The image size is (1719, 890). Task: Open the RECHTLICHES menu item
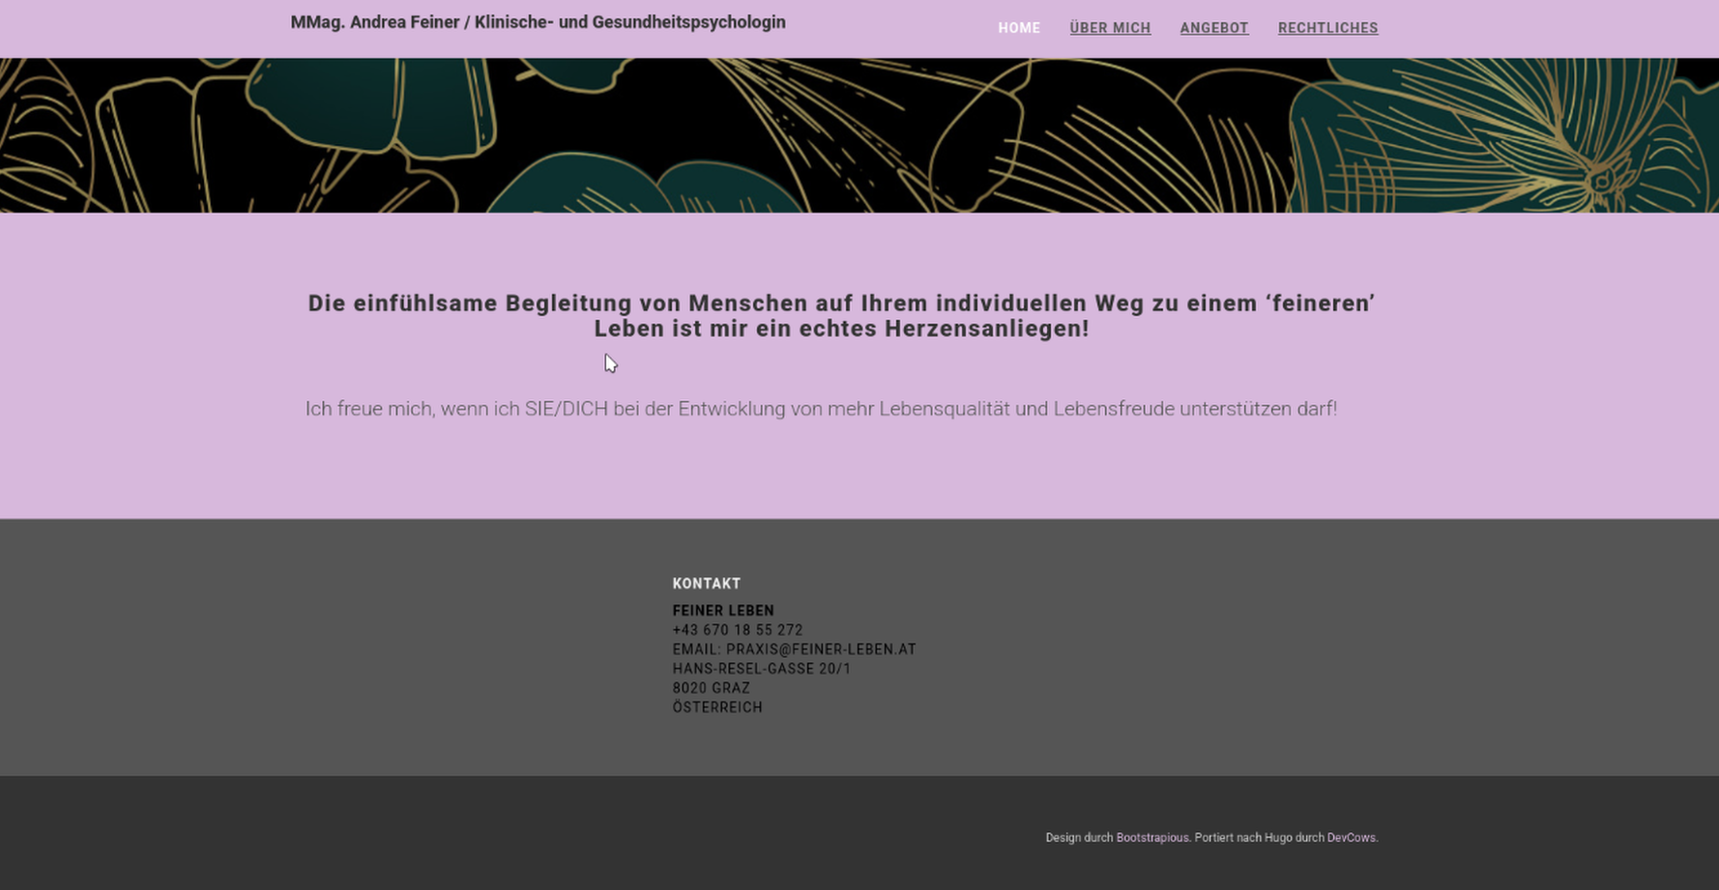coord(1327,28)
